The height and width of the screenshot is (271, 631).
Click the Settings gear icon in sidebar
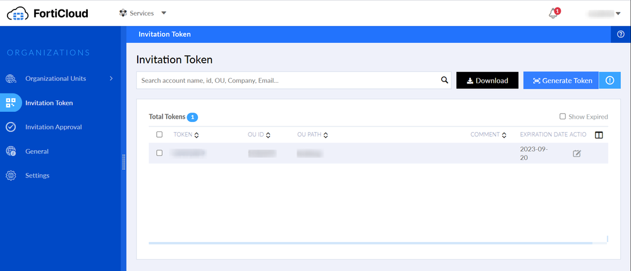click(11, 176)
